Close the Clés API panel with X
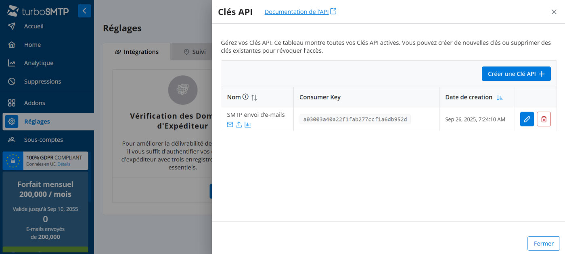 pyautogui.click(x=554, y=12)
